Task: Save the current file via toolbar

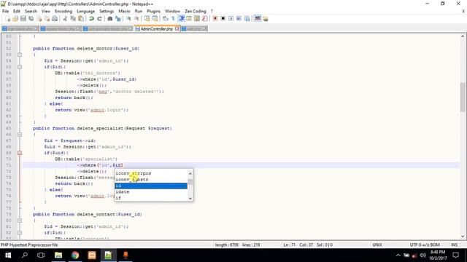Action: point(23,19)
